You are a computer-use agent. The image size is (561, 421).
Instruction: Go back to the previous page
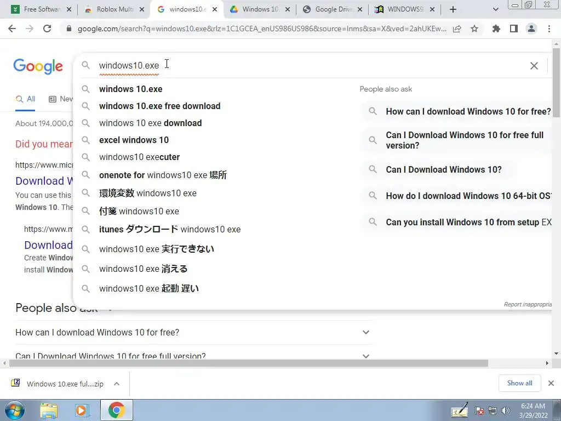pos(12,29)
